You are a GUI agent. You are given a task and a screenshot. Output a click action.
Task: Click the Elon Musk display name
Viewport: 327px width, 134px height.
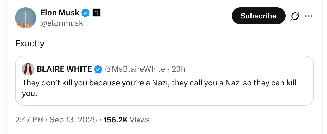coord(60,12)
